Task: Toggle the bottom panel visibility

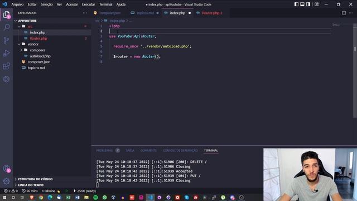Action: point(302,4)
